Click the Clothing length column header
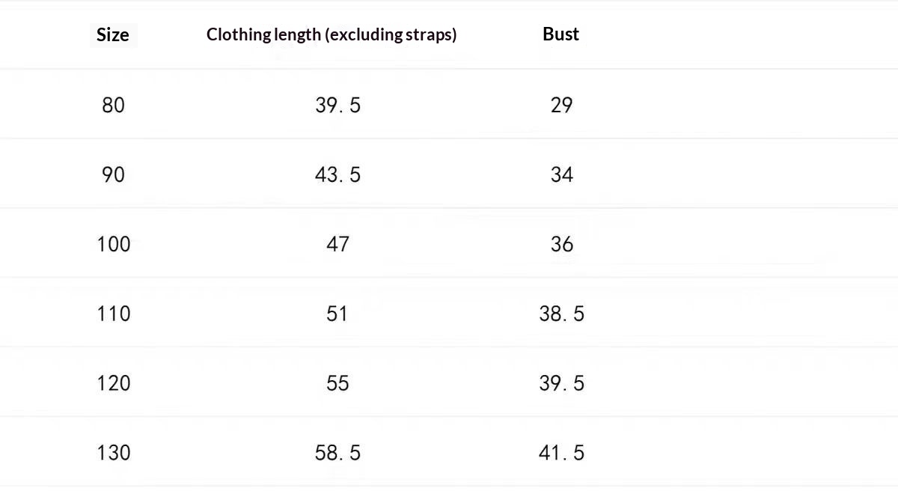The image size is (898, 491). pos(332,34)
